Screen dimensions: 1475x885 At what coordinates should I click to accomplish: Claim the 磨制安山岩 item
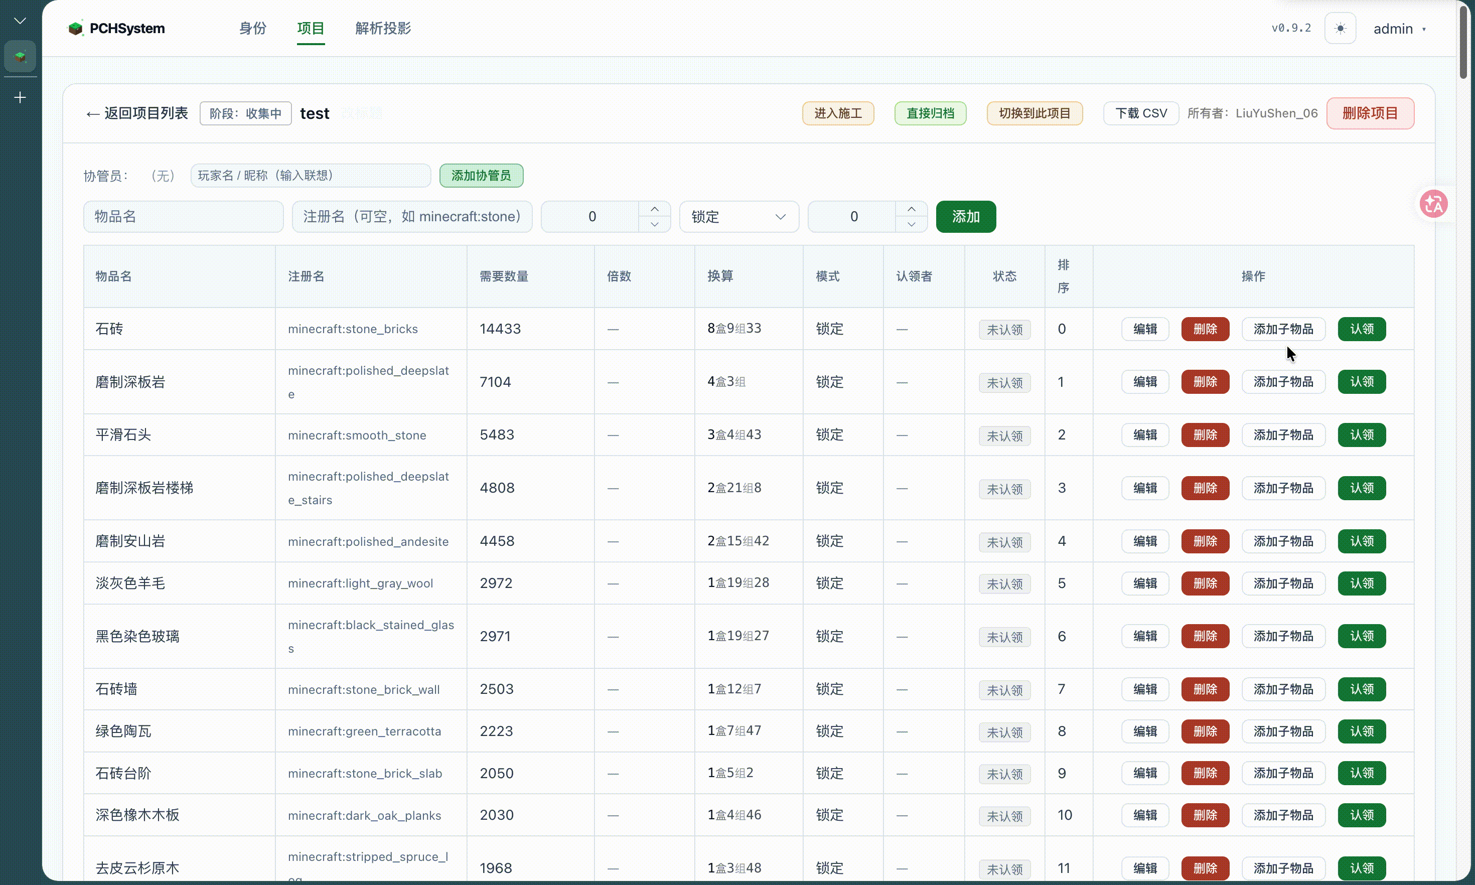coord(1362,541)
